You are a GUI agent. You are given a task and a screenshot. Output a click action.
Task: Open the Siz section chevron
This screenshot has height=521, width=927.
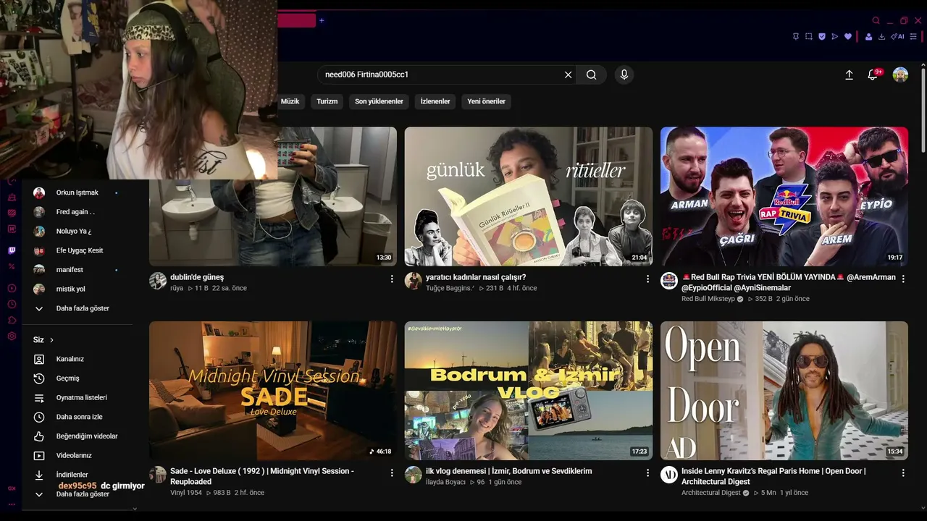[x=51, y=340]
